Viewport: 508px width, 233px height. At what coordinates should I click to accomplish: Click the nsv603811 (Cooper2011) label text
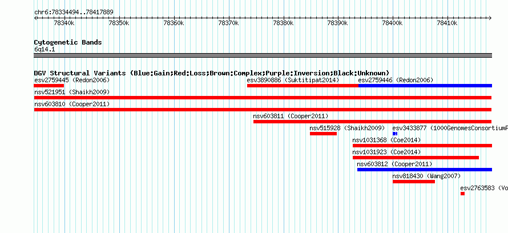[x=291, y=116]
